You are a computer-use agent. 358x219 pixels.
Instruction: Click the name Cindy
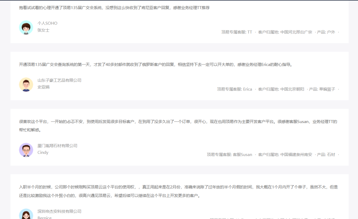[x=43, y=152]
